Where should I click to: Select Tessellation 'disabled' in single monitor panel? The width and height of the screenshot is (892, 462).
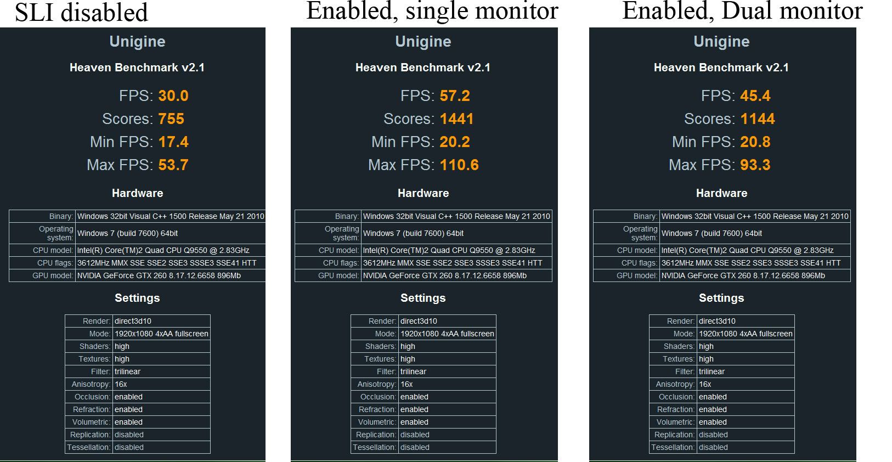click(415, 447)
